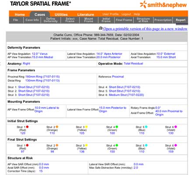The width and height of the screenshot is (195, 175).
Task: Open the File submenu item
Action: [x=16, y=20]
